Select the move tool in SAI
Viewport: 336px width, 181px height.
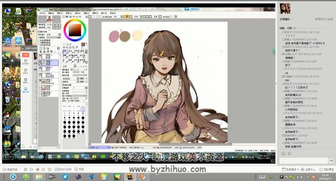click(63, 48)
